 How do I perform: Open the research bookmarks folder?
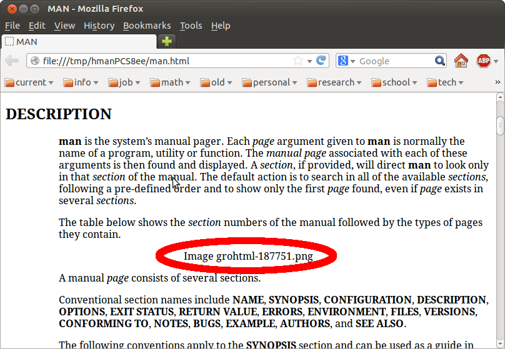tap(334, 82)
